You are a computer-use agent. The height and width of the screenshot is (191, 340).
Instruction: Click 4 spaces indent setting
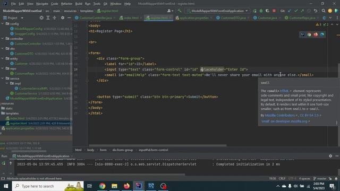[304, 179]
